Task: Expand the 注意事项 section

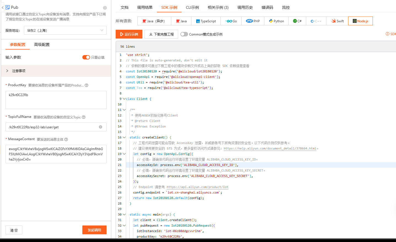Action: [x=7, y=71]
